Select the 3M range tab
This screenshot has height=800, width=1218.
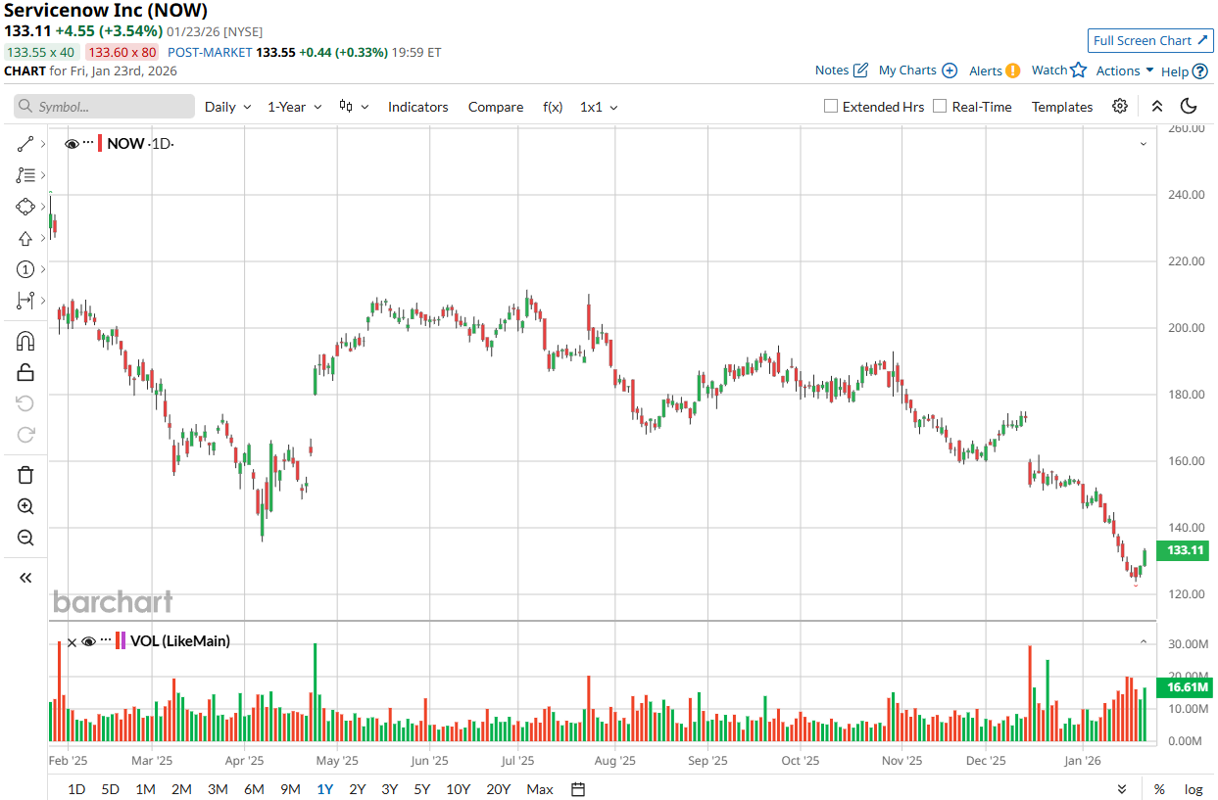click(x=218, y=789)
